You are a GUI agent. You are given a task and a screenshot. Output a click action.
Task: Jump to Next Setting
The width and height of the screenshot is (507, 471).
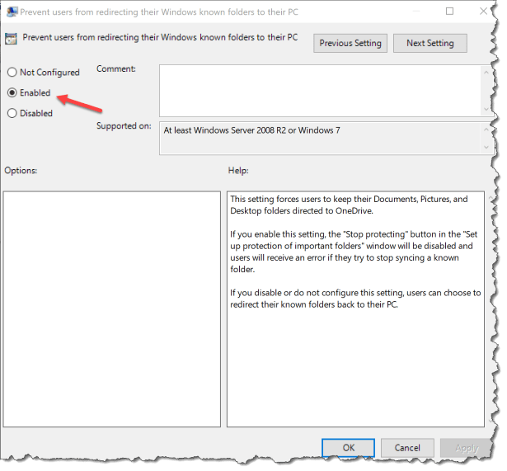tap(430, 43)
